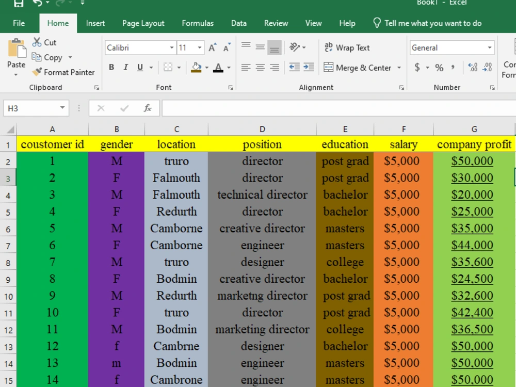Select Middle Align icon
Viewport: 516px width, 387px height.
pos(260,47)
